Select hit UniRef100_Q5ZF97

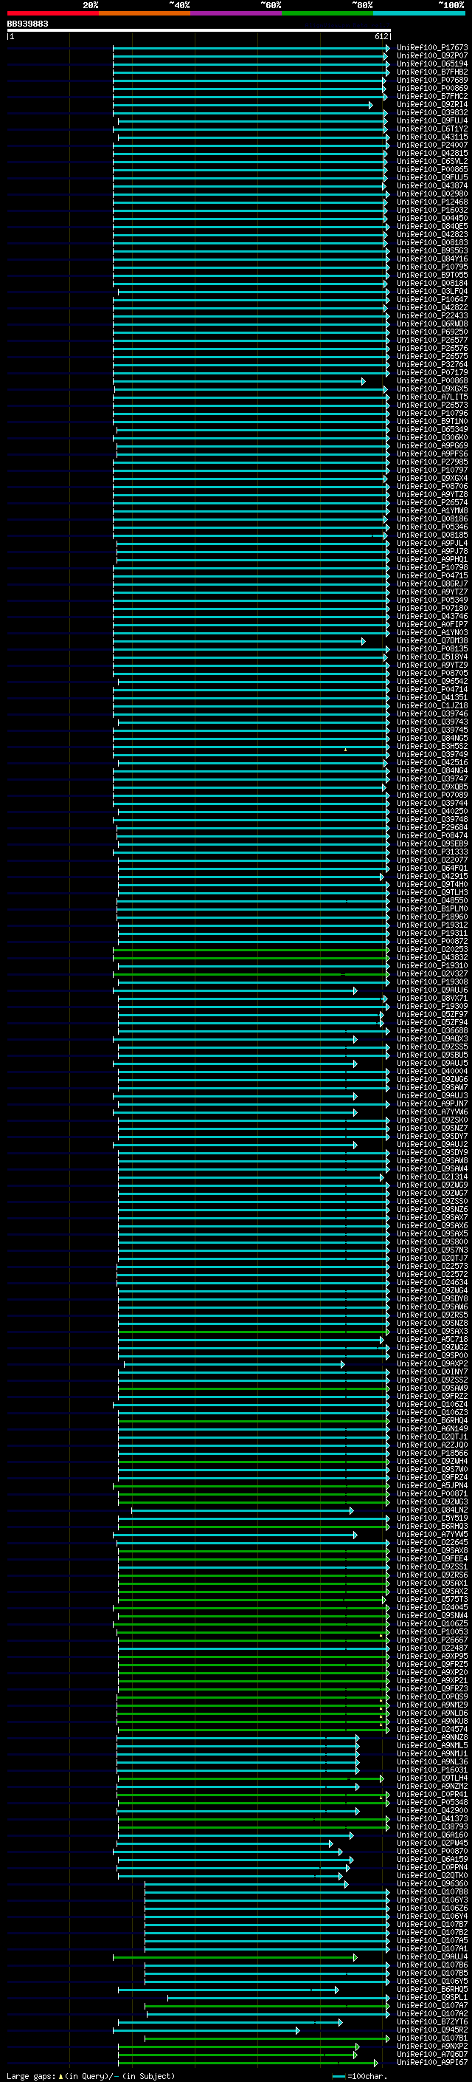pos(431,1014)
